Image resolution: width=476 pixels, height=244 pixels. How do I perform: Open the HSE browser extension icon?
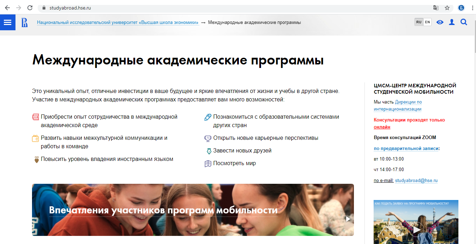point(461,8)
